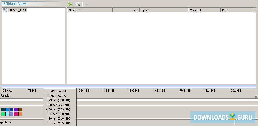Click the 546 MiB scale marker

point(185,91)
